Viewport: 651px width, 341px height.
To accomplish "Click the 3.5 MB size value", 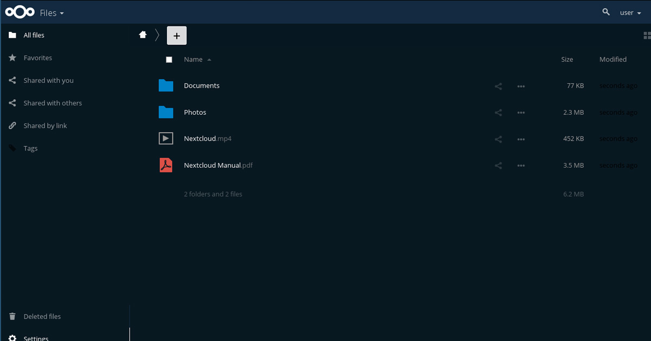I will [x=573, y=165].
